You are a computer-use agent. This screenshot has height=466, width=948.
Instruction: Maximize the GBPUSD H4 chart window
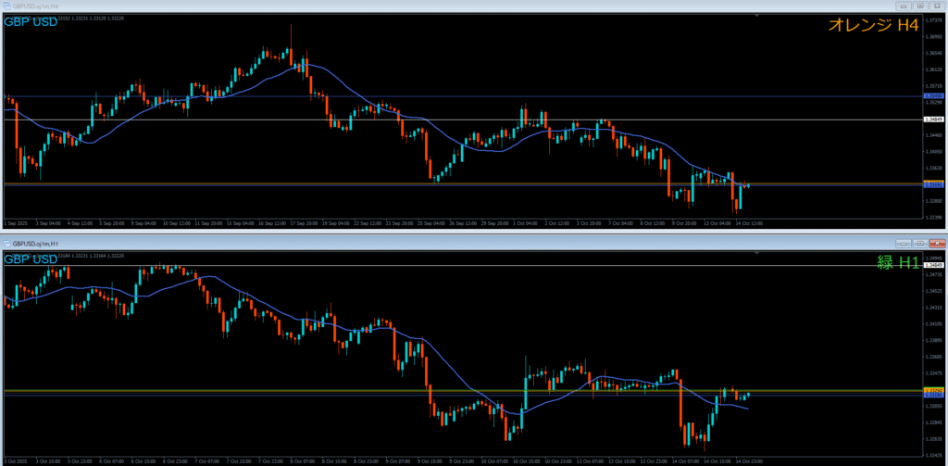(x=919, y=6)
